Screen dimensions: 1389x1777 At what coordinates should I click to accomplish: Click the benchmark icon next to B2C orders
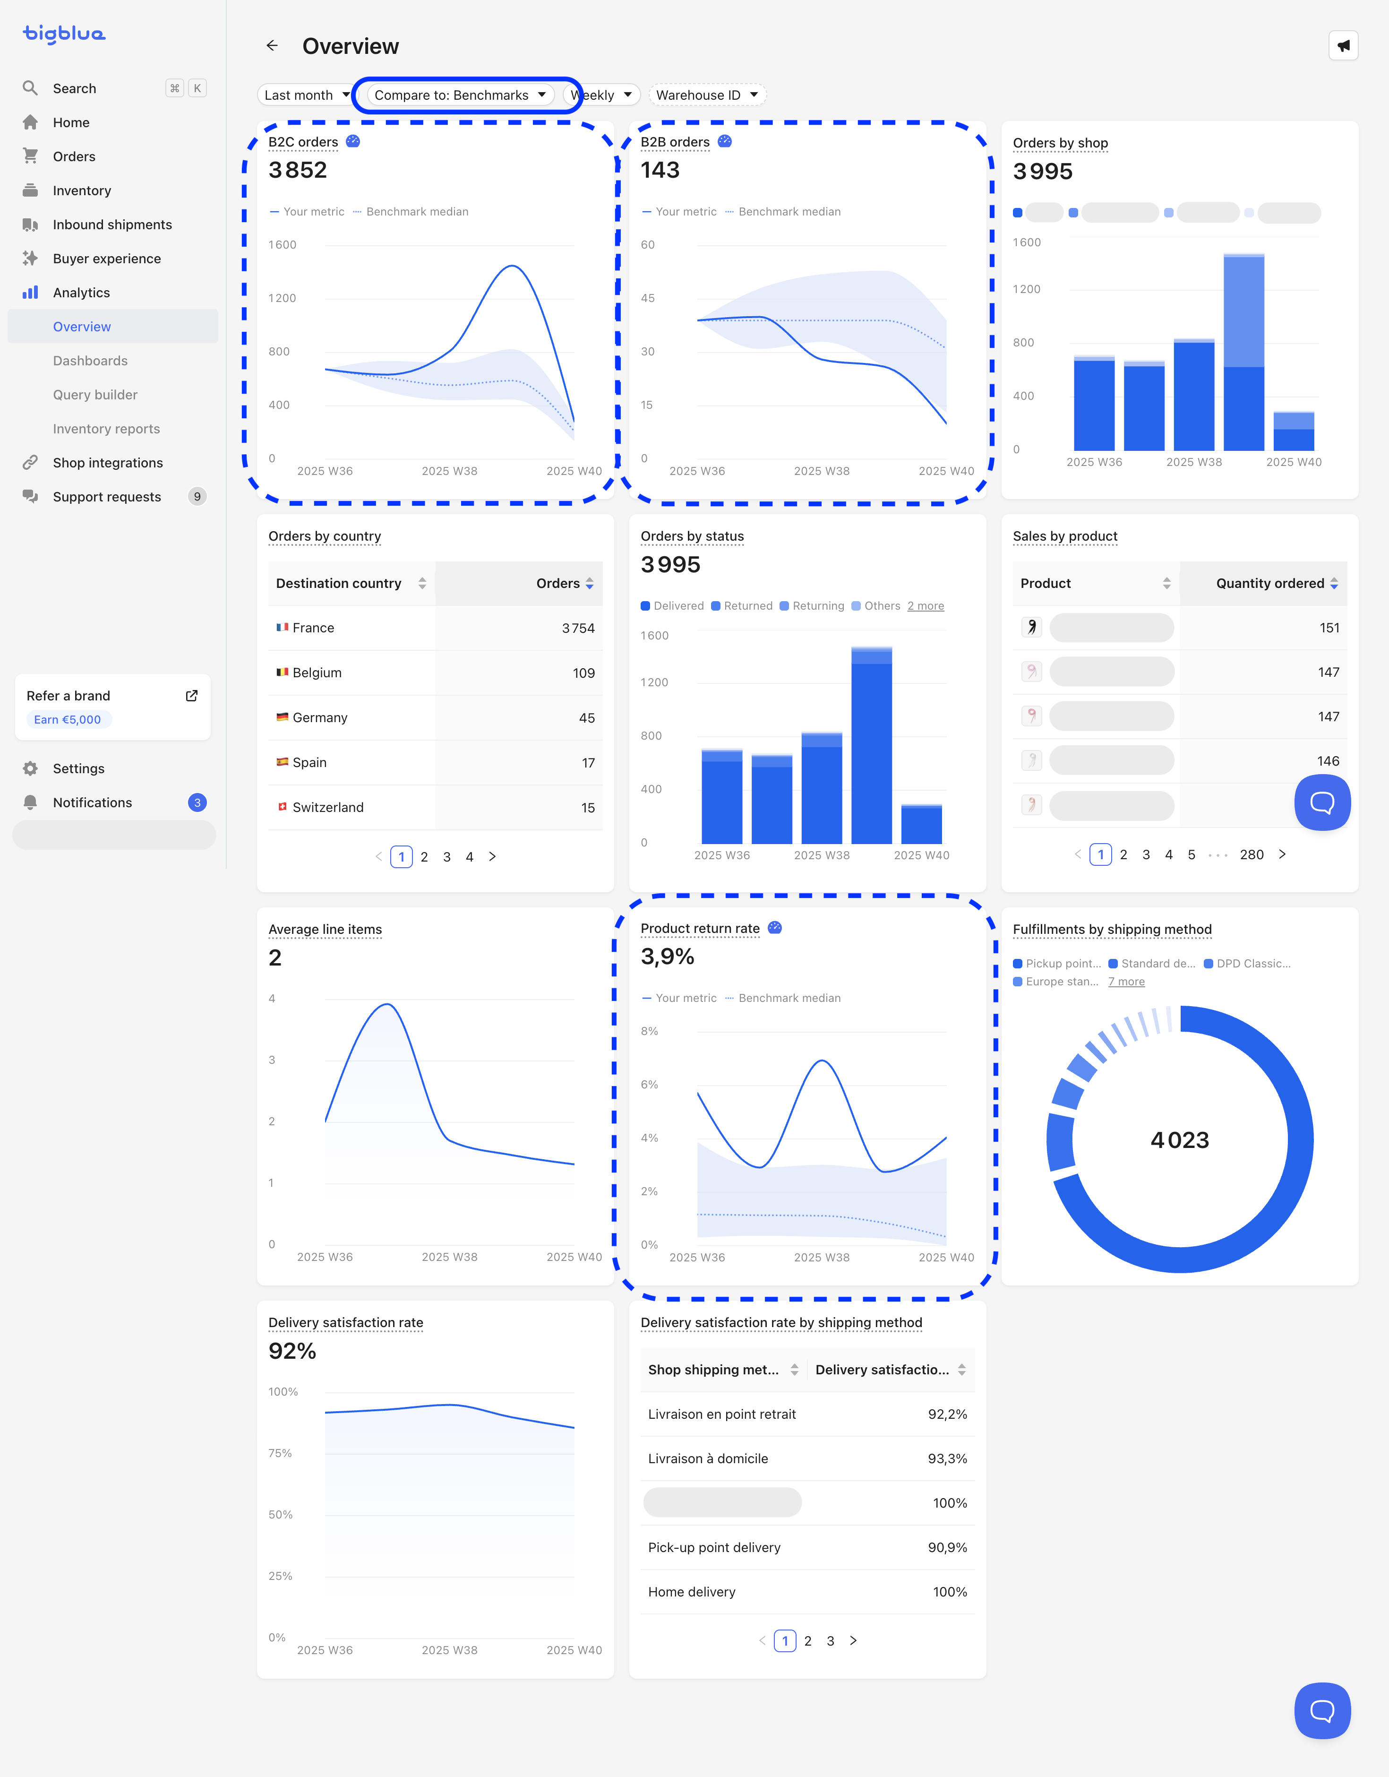pyautogui.click(x=353, y=142)
